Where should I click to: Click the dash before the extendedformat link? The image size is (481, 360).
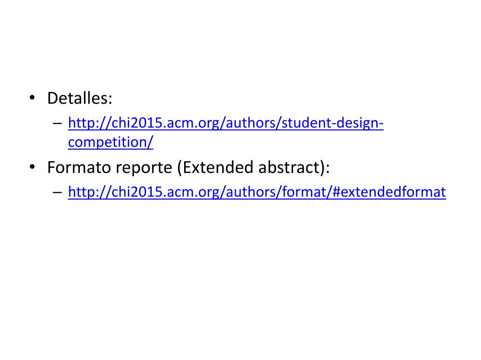(57, 192)
